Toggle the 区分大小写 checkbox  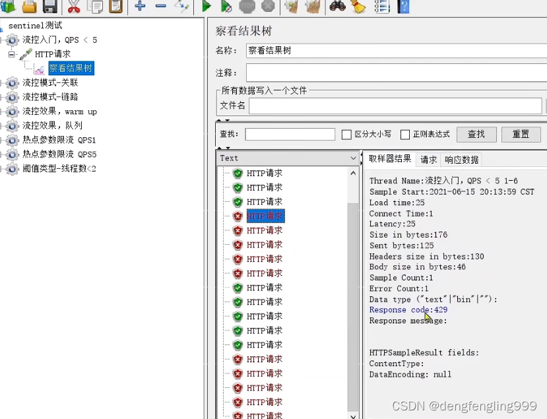point(346,135)
